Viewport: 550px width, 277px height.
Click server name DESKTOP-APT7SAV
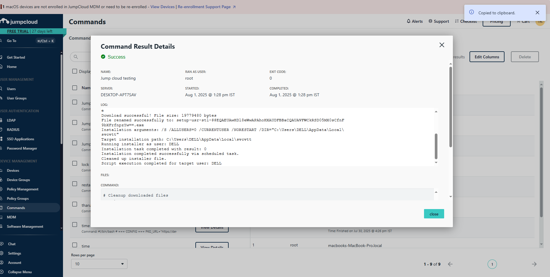[118, 95]
